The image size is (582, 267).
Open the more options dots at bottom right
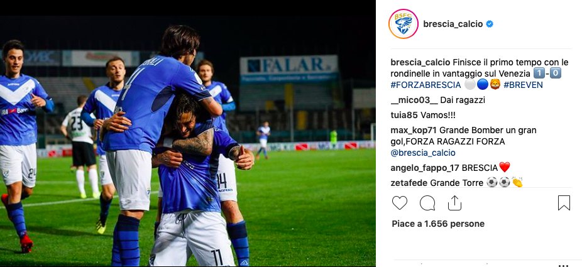point(563,264)
